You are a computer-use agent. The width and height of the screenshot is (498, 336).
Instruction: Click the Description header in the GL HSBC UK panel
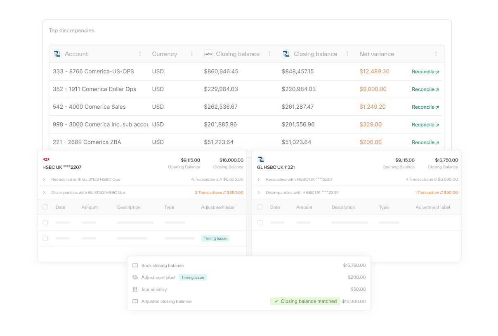click(x=343, y=208)
